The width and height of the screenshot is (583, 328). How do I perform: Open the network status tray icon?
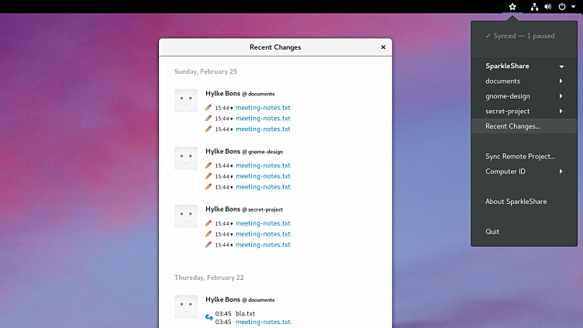[x=534, y=6]
